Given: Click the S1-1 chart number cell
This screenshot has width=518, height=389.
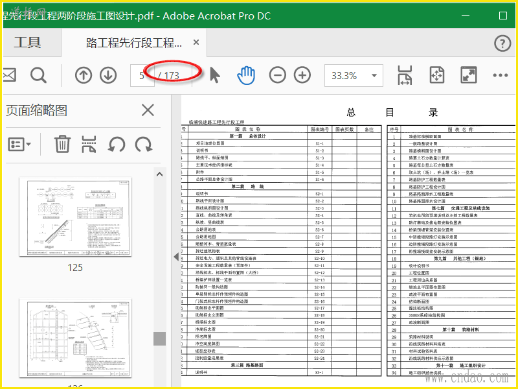Looking at the screenshot, I should [319, 143].
